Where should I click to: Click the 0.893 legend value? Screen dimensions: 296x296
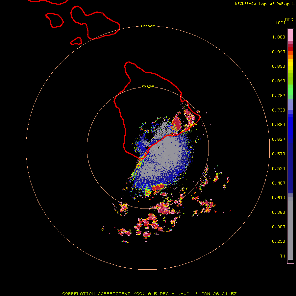tap(279, 66)
